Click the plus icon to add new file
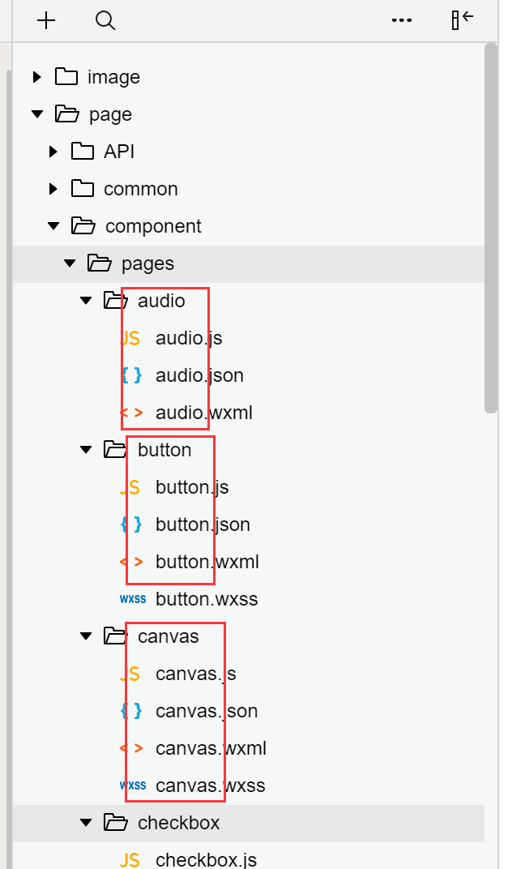The width and height of the screenshot is (525, 869). click(46, 20)
